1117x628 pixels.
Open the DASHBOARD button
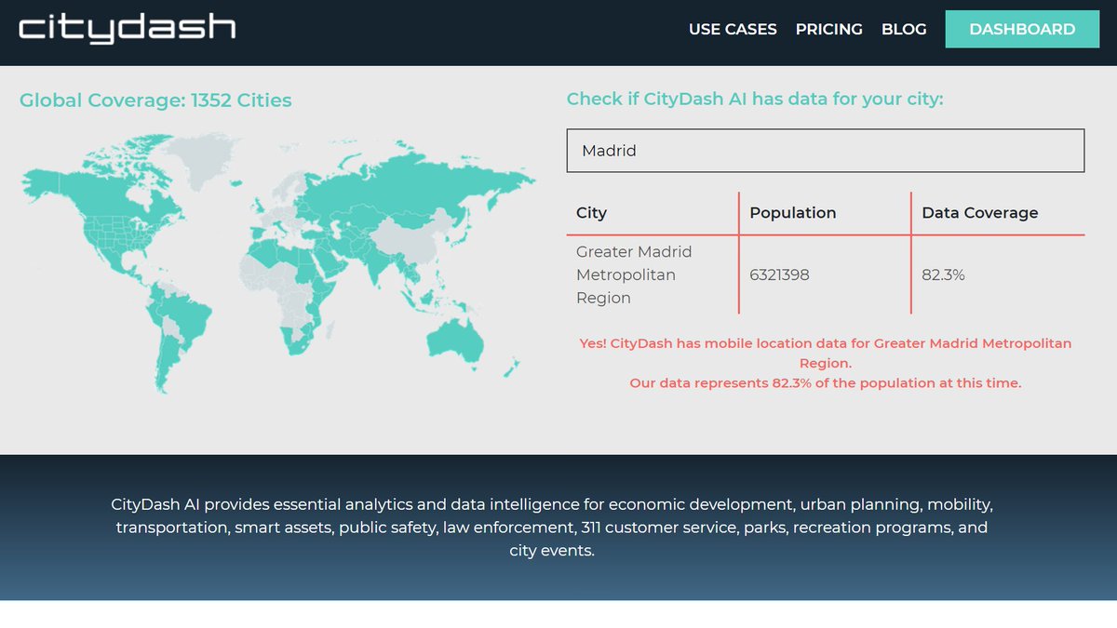click(1022, 29)
